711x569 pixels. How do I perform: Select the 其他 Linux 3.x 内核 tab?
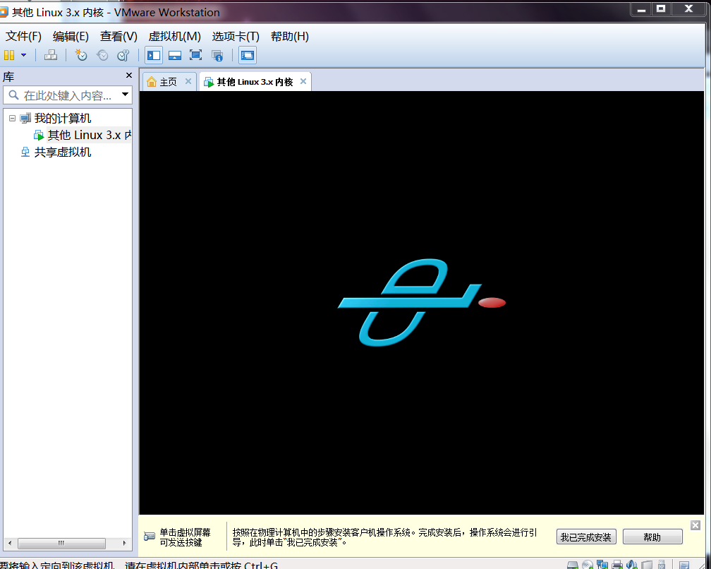[255, 82]
